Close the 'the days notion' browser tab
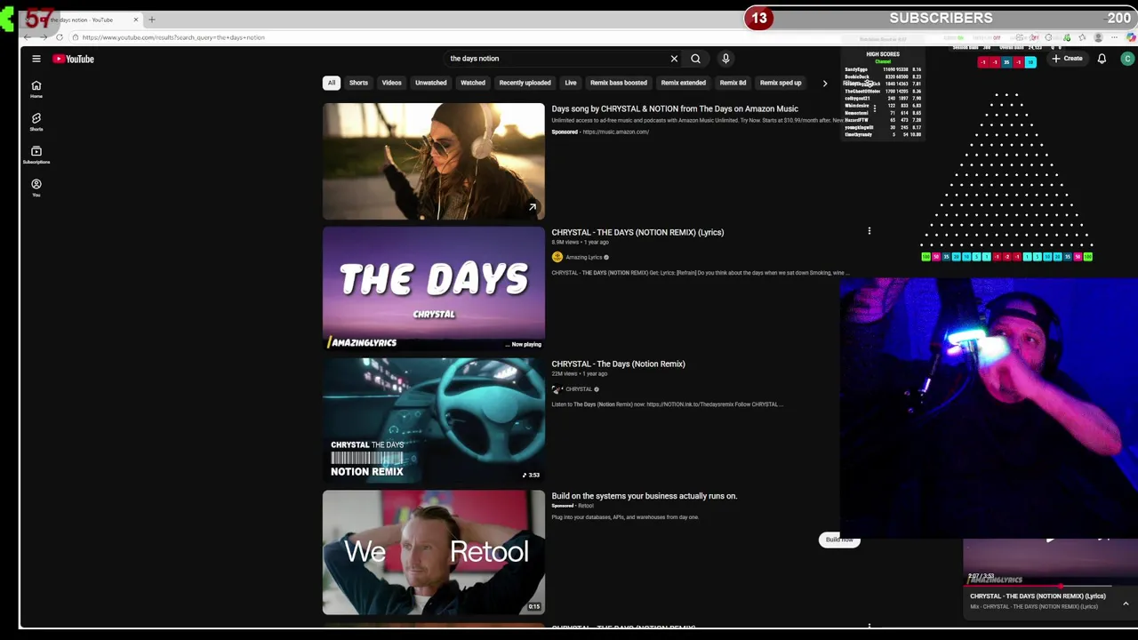 click(x=136, y=20)
